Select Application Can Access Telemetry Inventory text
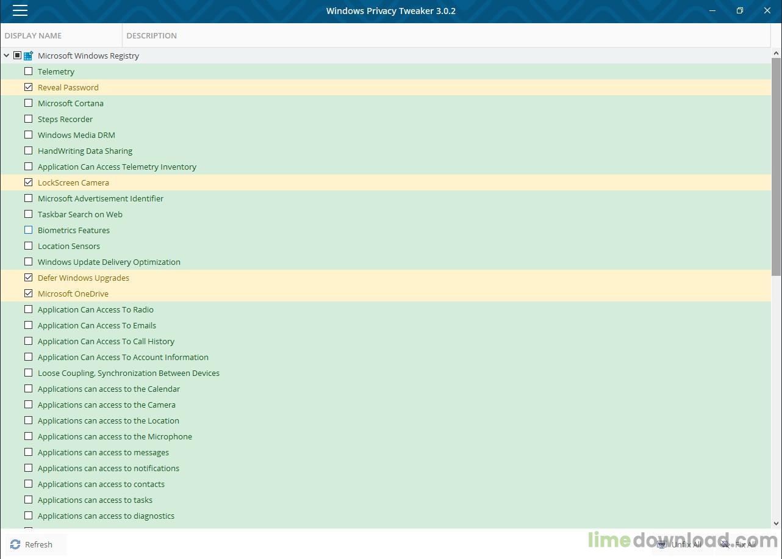Image resolution: width=782 pixels, height=559 pixels. tap(117, 167)
